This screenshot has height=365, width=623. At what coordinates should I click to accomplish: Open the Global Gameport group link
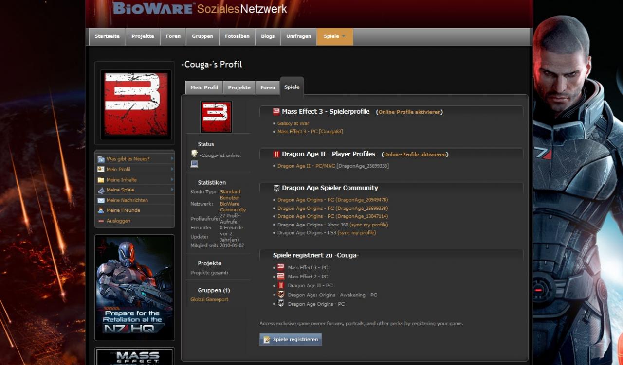click(x=209, y=299)
